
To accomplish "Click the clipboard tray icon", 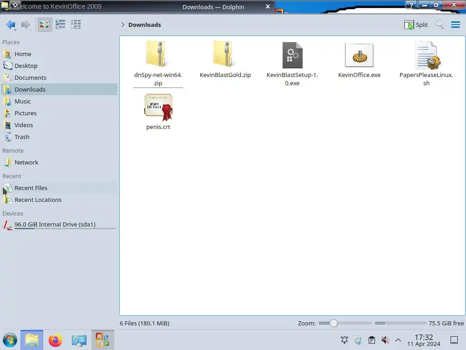I will pyautogui.click(x=371, y=340).
